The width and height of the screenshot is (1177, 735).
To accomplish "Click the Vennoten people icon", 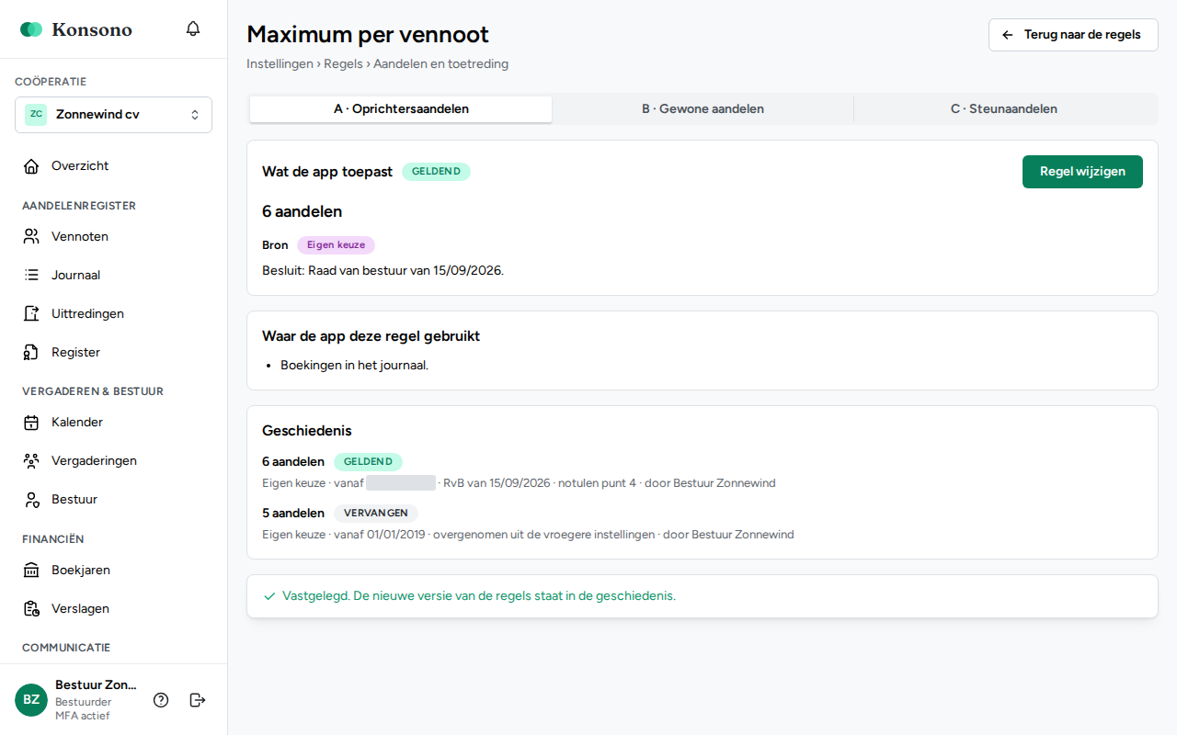I will point(31,237).
